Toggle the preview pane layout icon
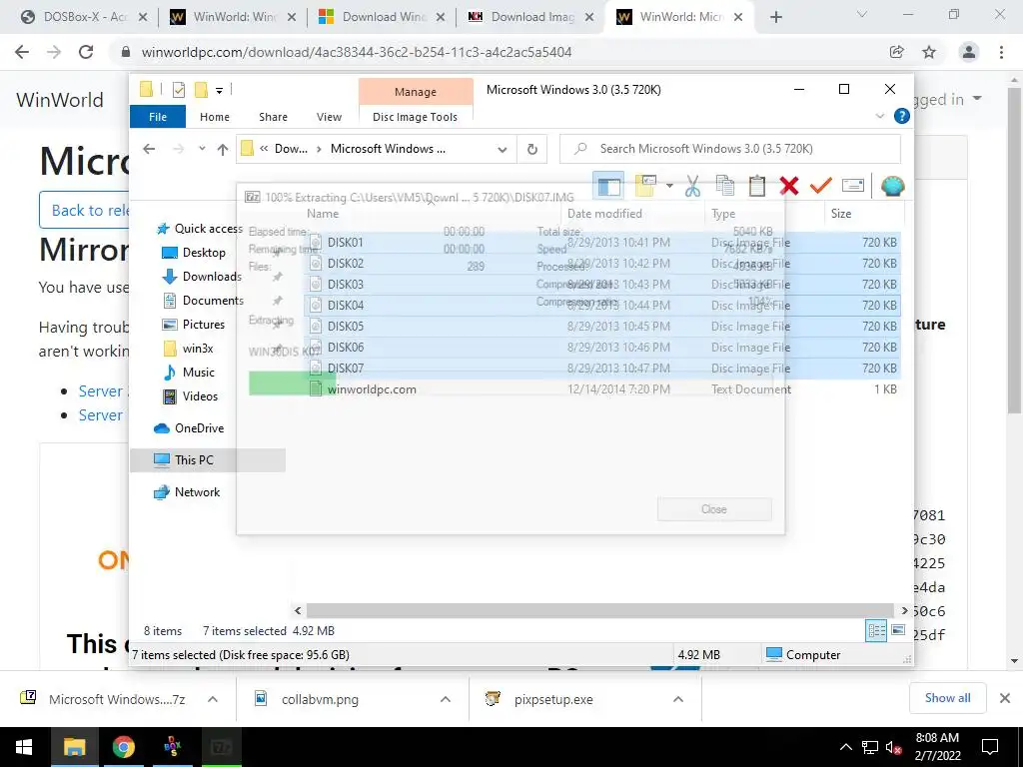Screen dimensions: 1023x767 click(608, 186)
